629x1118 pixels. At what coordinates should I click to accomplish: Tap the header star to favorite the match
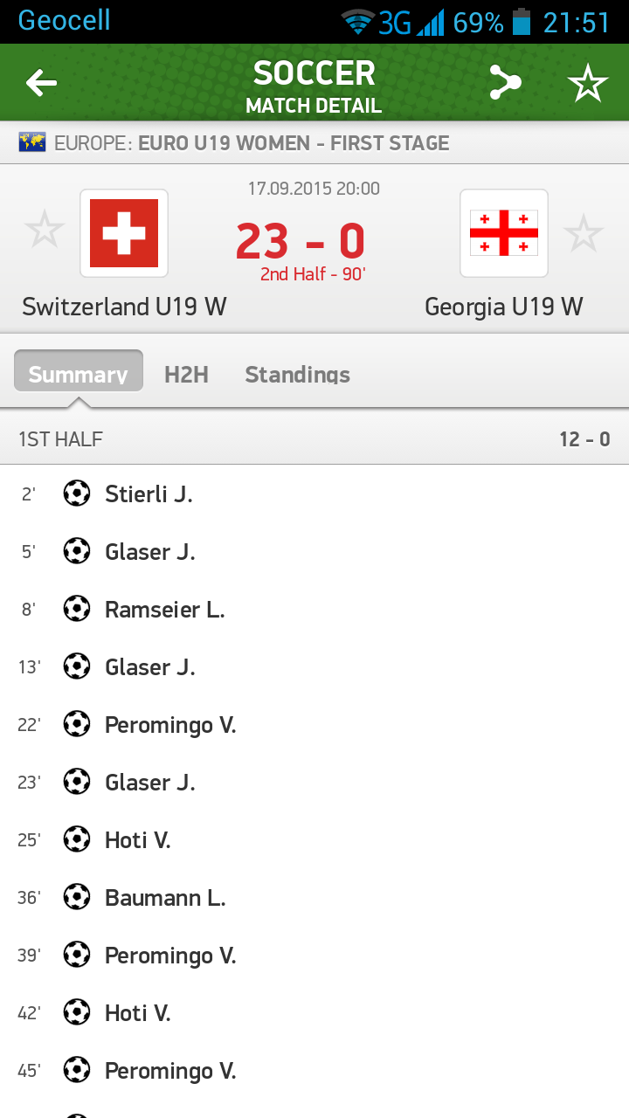(587, 83)
